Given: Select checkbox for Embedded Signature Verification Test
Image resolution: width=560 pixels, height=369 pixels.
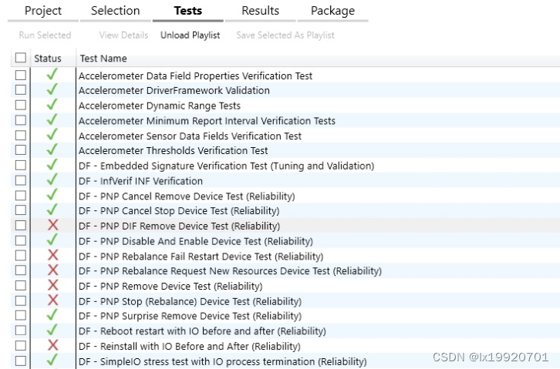Looking at the screenshot, I should click(21, 166).
